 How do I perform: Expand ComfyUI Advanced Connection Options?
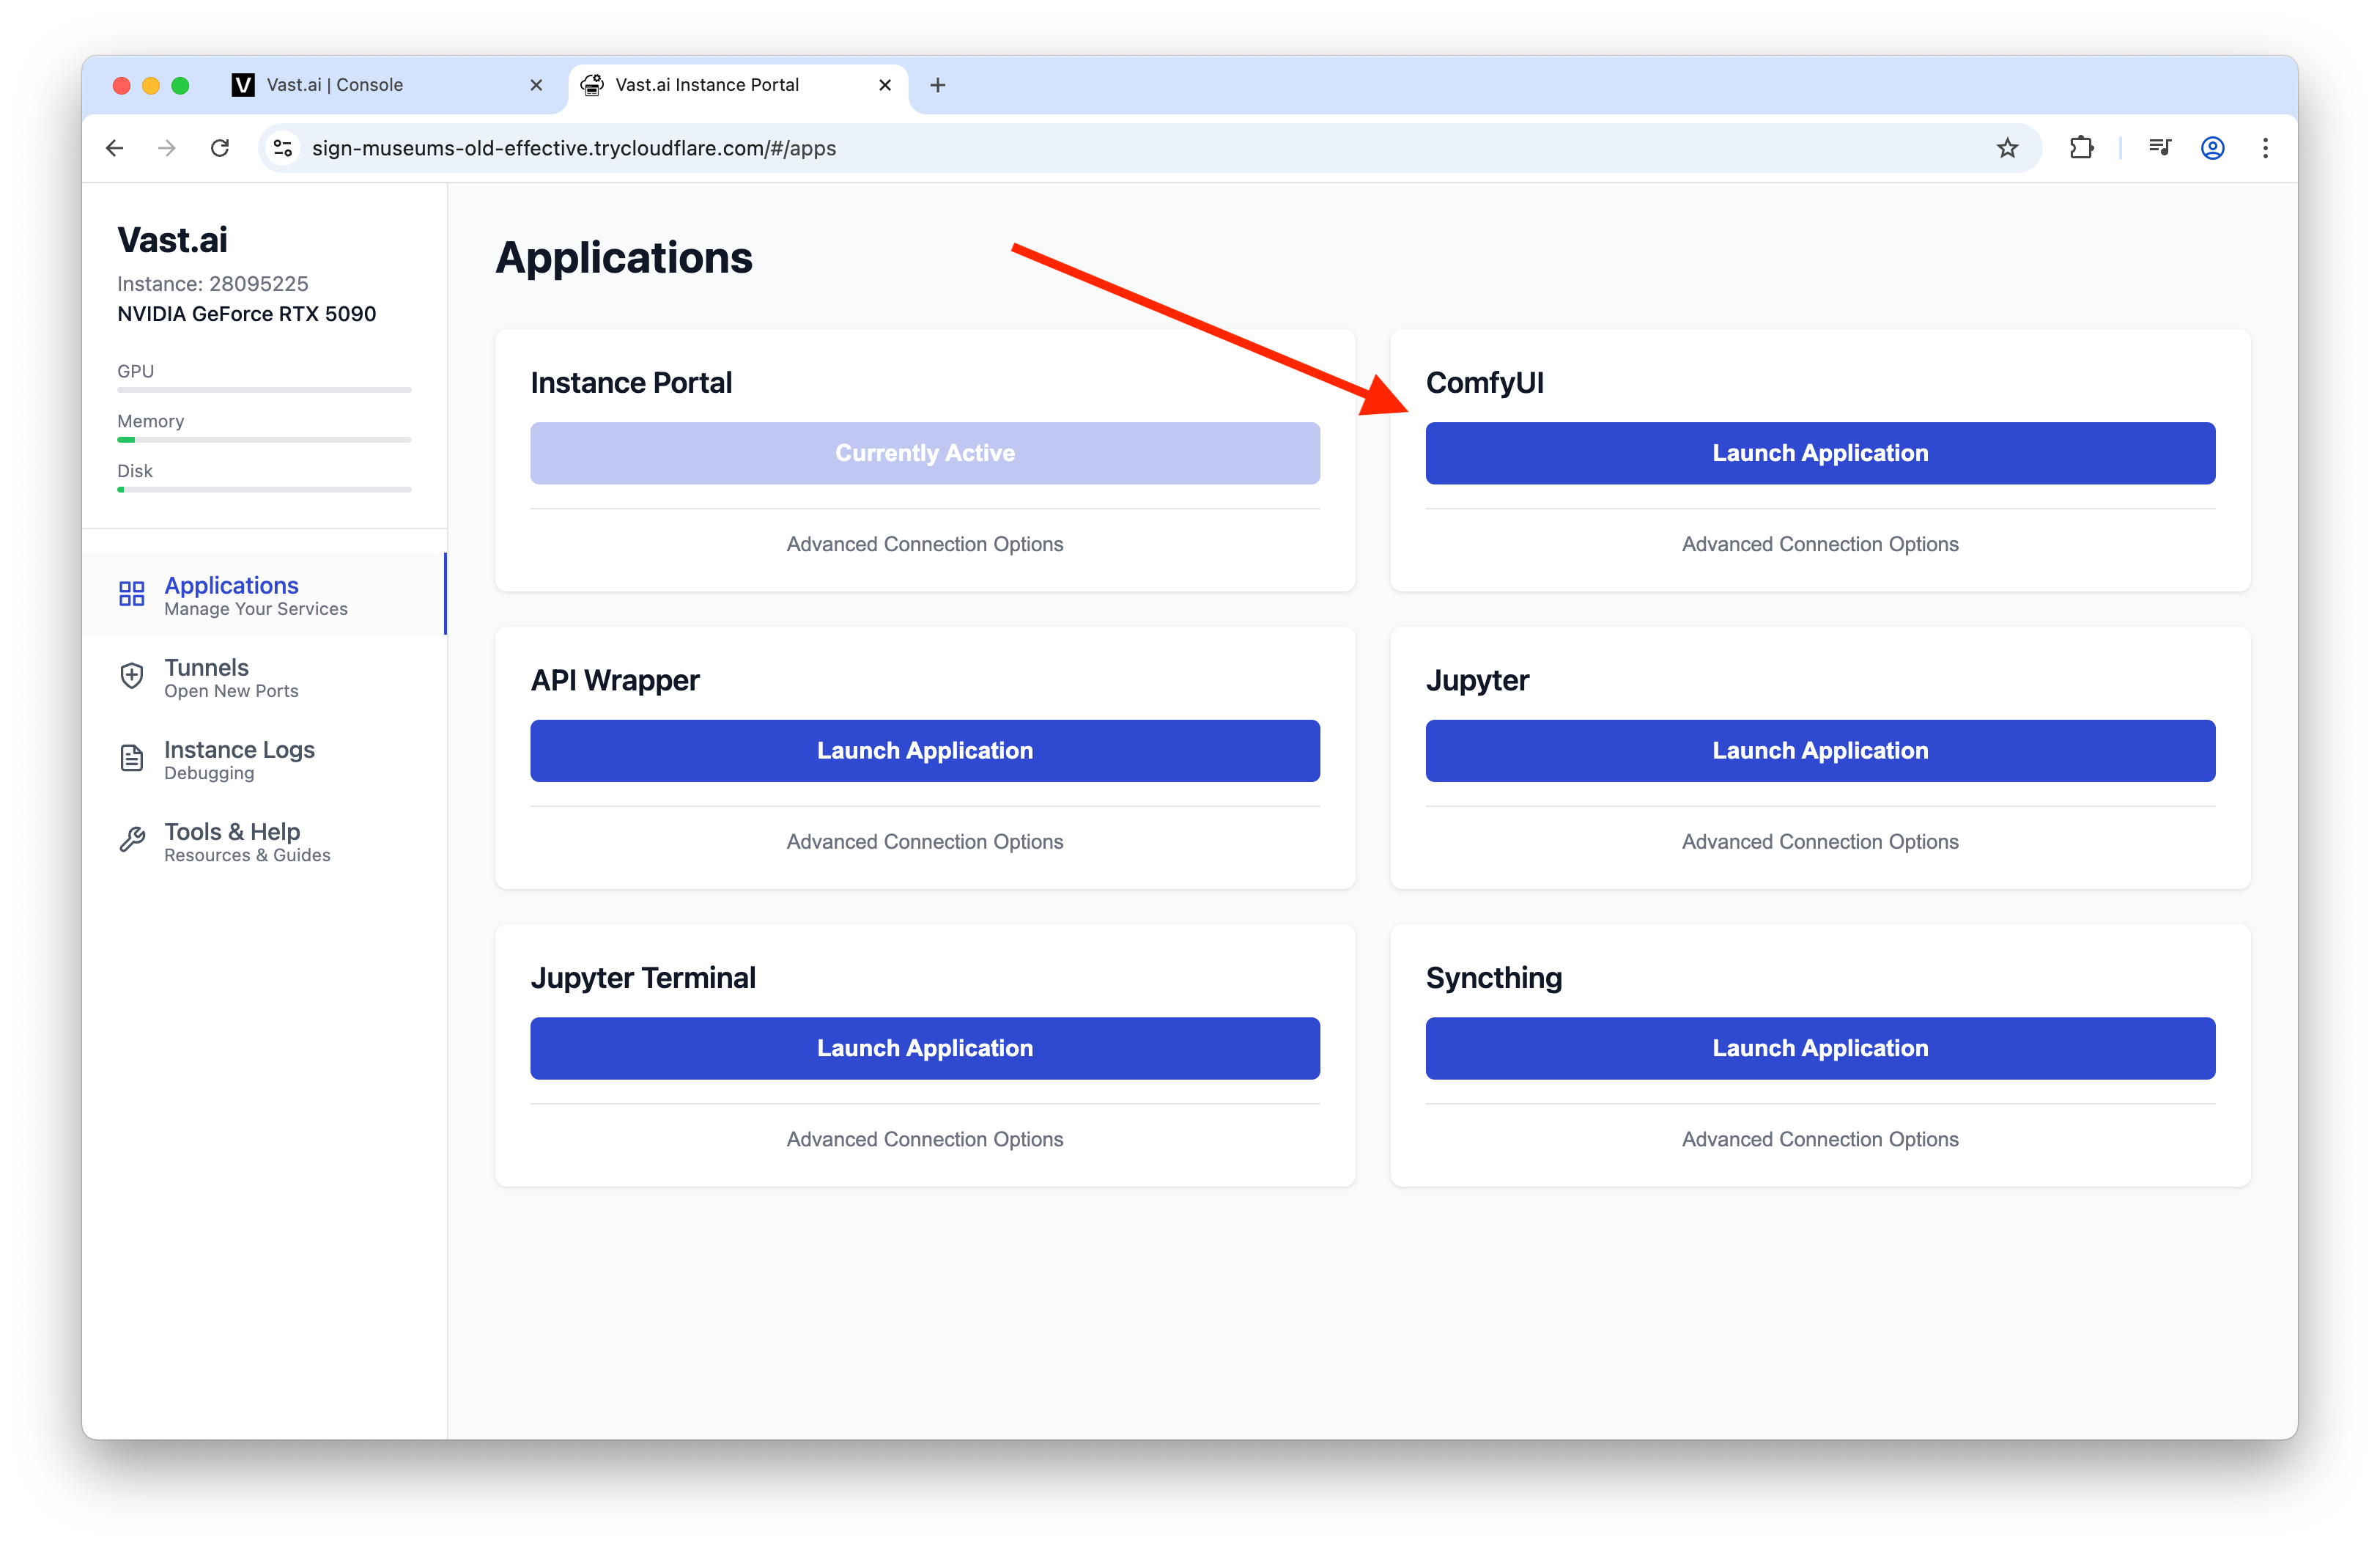[1819, 544]
